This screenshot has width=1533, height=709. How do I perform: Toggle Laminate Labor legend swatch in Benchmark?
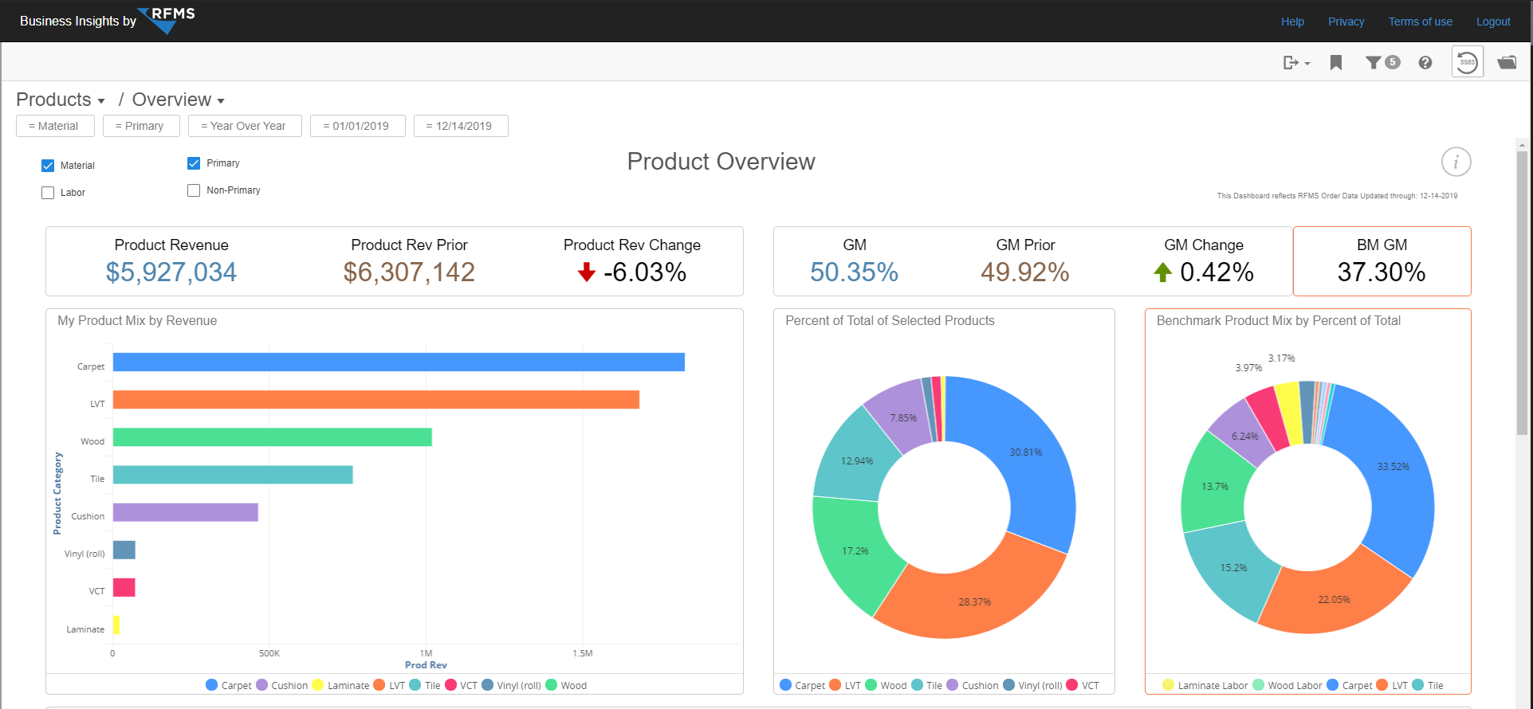point(1168,685)
